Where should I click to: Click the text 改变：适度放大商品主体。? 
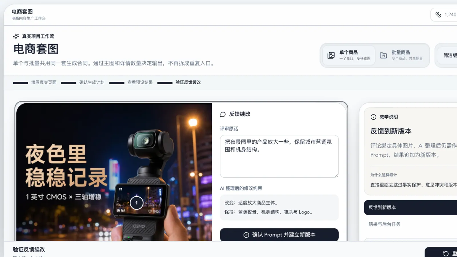coord(252,203)
